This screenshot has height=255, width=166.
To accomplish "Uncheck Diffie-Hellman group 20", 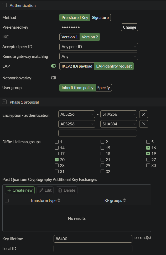I will coord(57,160).
